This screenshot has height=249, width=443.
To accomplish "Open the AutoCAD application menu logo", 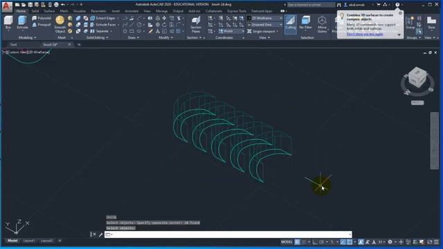I will click(x=7, y=6).
